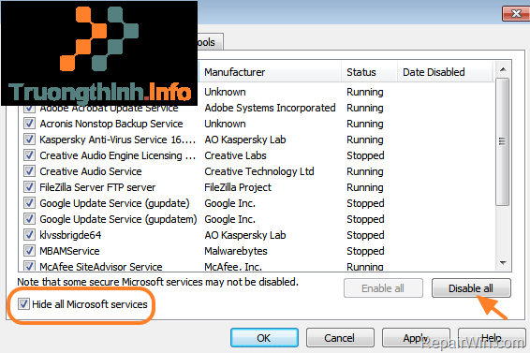Close the System Configuration window
530x353 pixels.
click(x=516, y=13)
